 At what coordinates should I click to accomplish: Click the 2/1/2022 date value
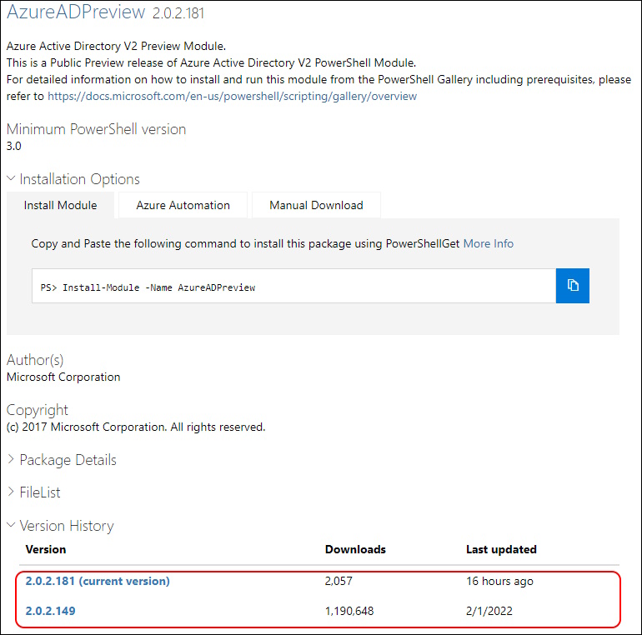[489, 612]
